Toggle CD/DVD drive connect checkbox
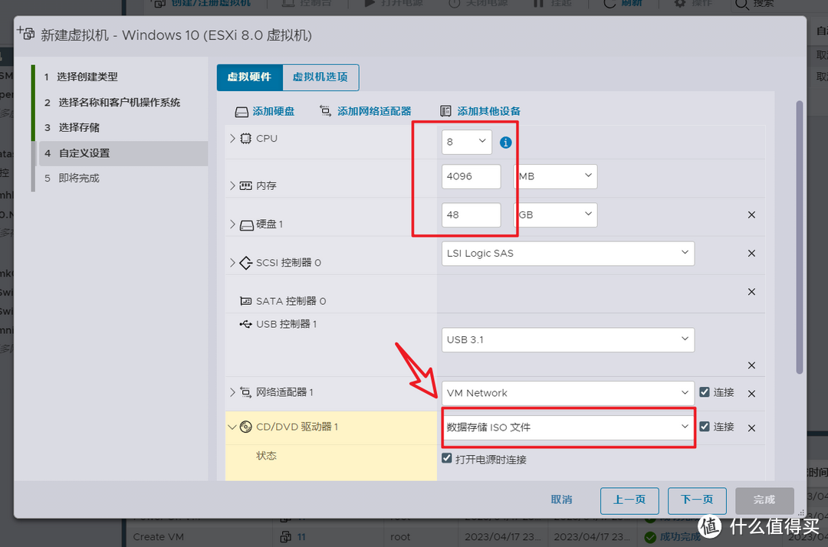The height and width of the screenshot is (547, 828). coord(705,427)
